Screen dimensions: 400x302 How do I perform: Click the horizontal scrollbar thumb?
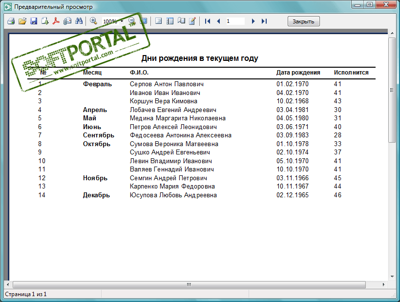pyautogui.click(x=189, y=284)
